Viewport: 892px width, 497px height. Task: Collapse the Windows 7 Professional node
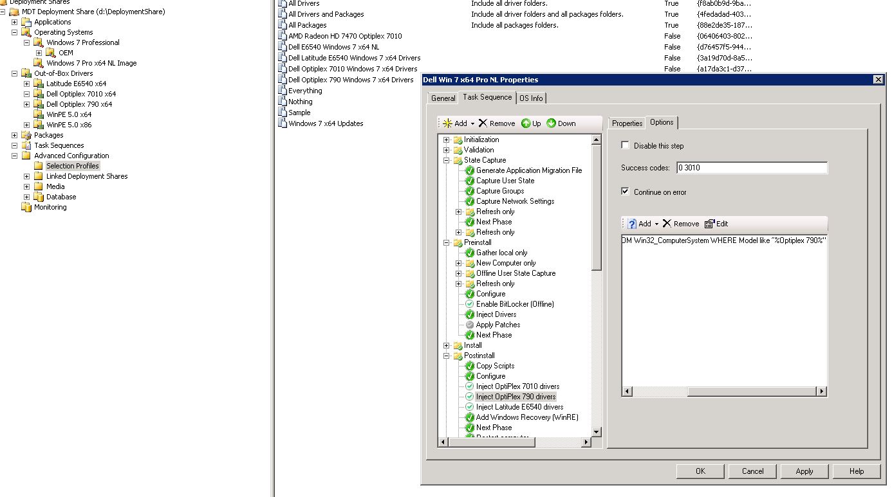pos(26,42)
